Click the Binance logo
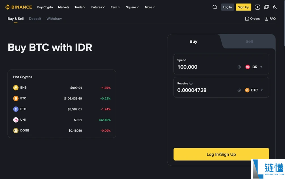This screenshot has height=179, width=285. coord(19,7)
